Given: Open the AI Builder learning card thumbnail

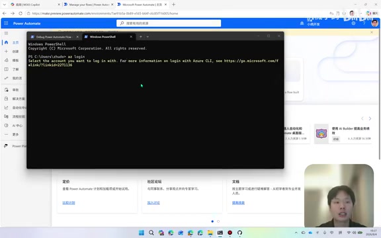Looking at the screenshot, I should coord(321,134).
